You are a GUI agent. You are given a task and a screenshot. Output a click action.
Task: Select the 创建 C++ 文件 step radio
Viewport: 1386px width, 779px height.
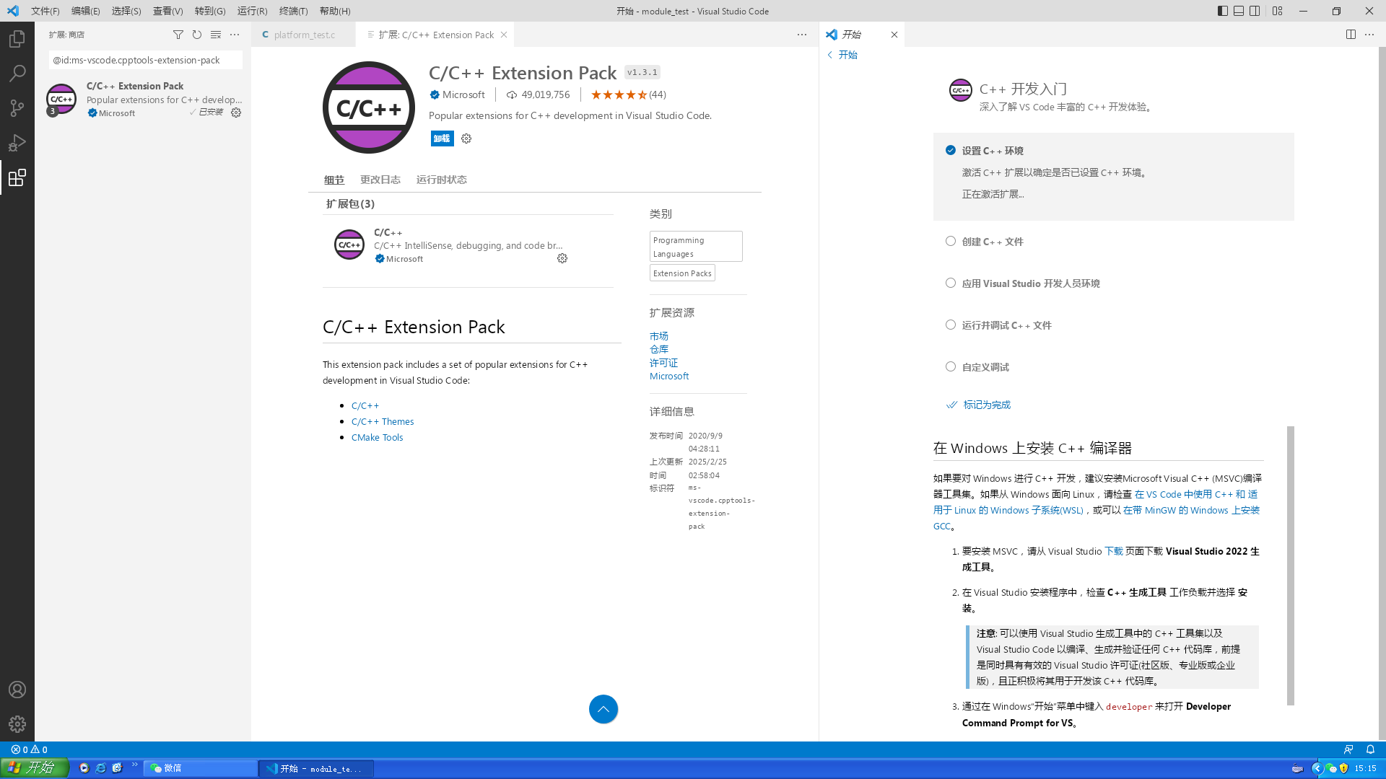point(950,242)
